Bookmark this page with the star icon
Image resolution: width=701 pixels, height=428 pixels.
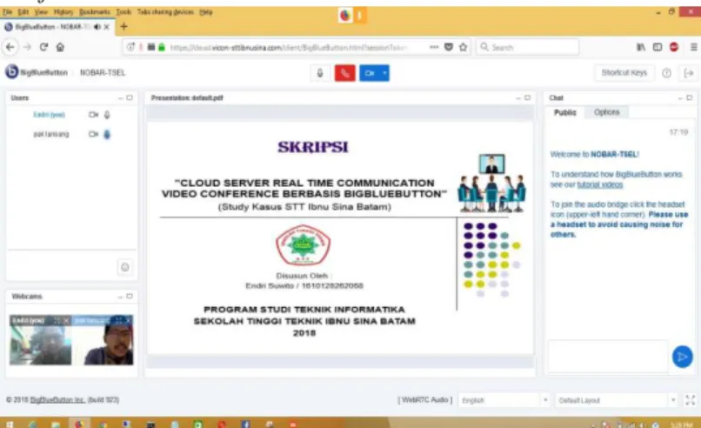[x=464, y=47]
